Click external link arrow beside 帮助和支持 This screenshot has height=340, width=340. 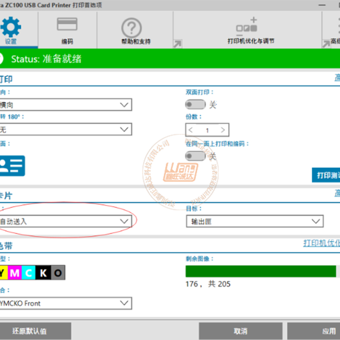[x=177, y=44]
